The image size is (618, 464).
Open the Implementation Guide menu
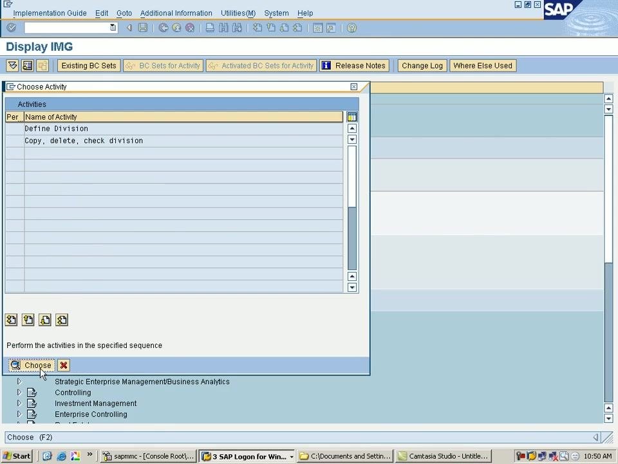coord(50,13)
